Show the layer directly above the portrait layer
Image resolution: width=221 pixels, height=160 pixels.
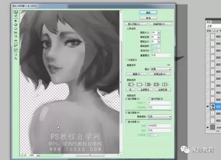point(208,100)
